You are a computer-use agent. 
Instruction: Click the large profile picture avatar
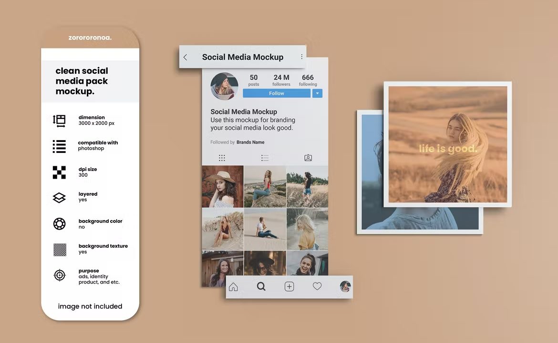point(224,86)
